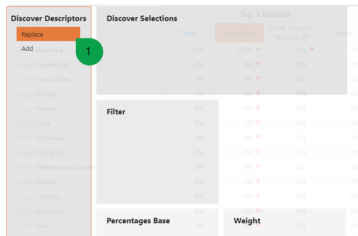Click the red arrow in Mongolia's Australia cell
Viewport: 358px width, 236px height.
tap(258, 151)
